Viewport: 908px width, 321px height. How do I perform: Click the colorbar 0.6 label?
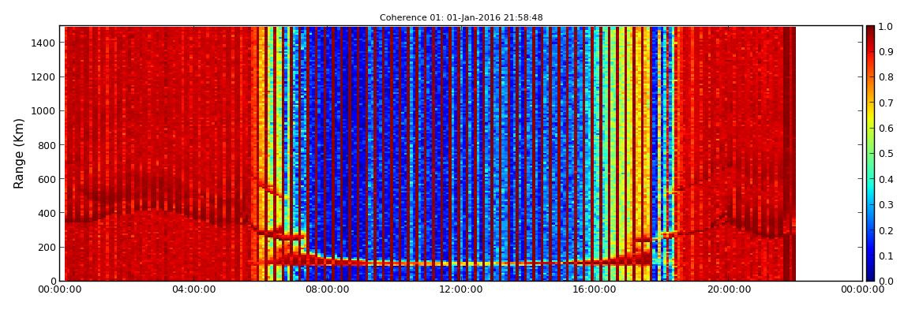[886, 129]
